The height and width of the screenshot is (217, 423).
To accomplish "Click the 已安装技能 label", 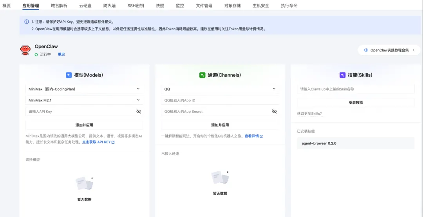I will pyautogui.click(x=305, y=131).
